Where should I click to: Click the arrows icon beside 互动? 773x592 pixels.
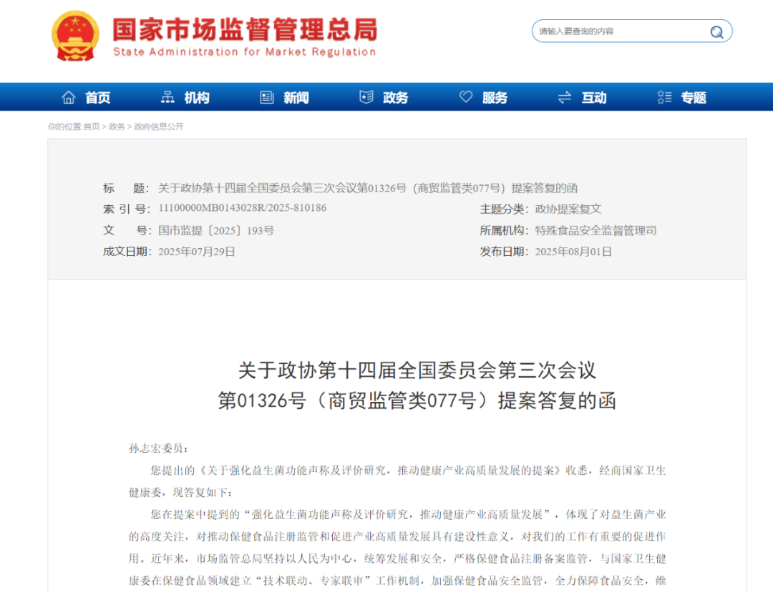pyautogui.click(x=565, y=97)
